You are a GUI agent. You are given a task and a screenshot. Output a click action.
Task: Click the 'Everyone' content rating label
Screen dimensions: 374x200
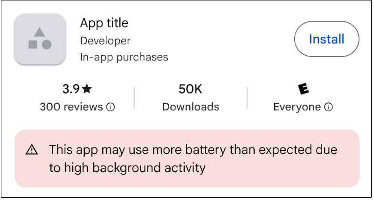tap(297, 107)
